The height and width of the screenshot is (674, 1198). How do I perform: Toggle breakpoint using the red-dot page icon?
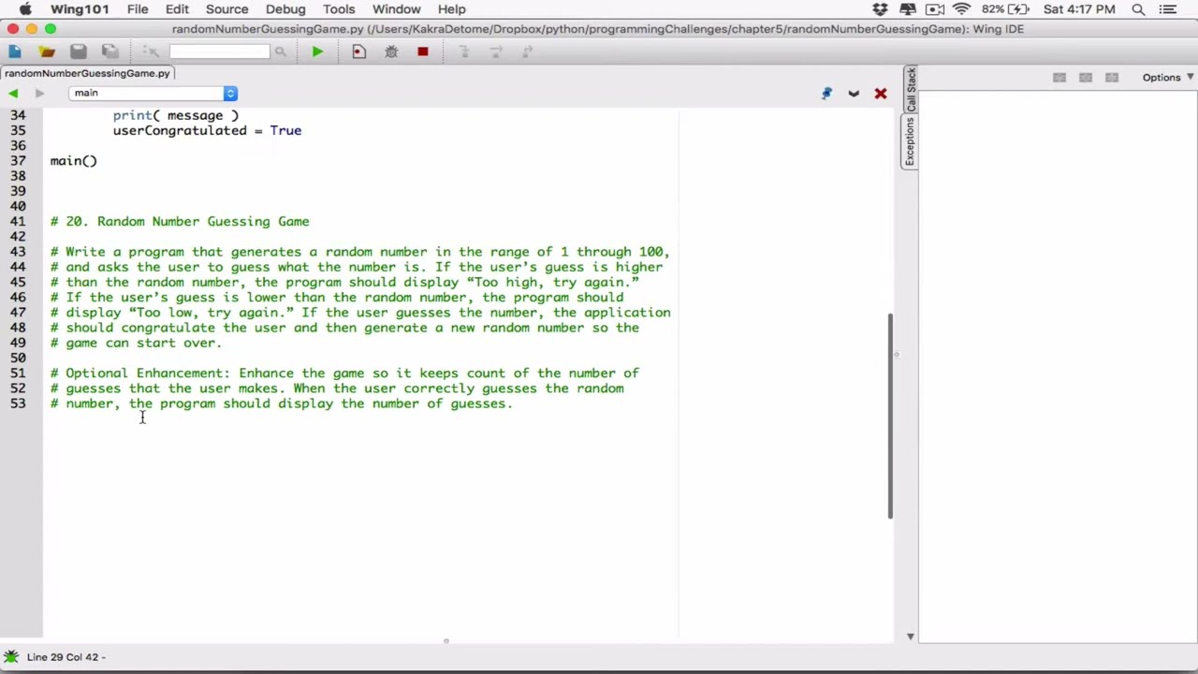pyautogui.click(x=358, y=51)
